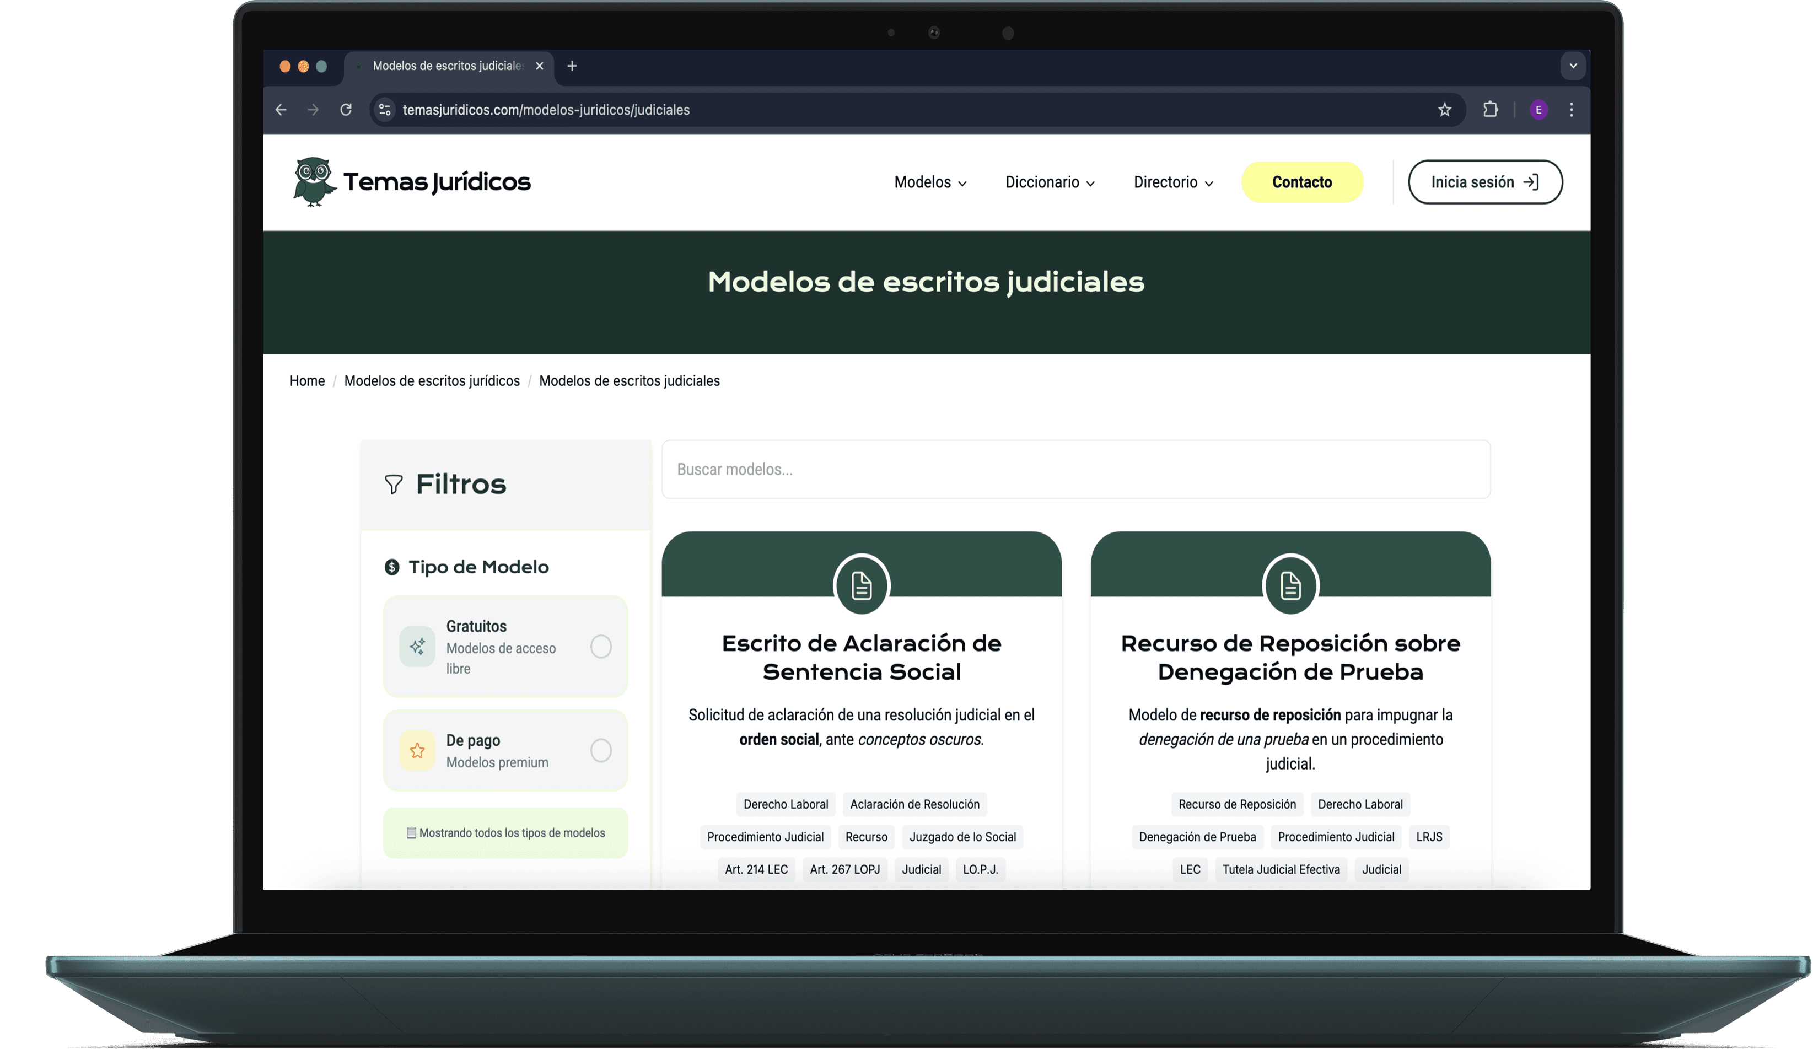
Task: Click Derecho Laboral tag on Aclaración card
Action: coord(786,805)
